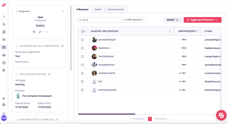Open the wallet sidebar icon
This screenshot has width=228, height=124.
pos(4,62)
